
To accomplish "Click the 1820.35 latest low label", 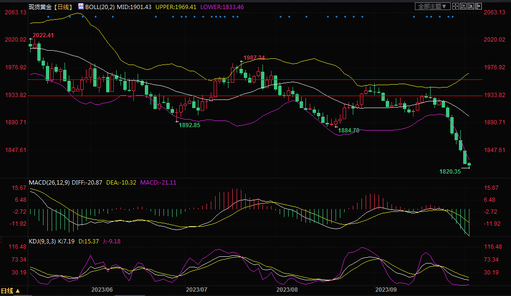I will 450,171.
